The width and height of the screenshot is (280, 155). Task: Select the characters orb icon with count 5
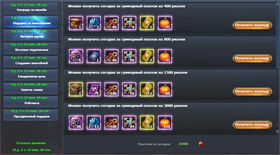coord(76,56)
